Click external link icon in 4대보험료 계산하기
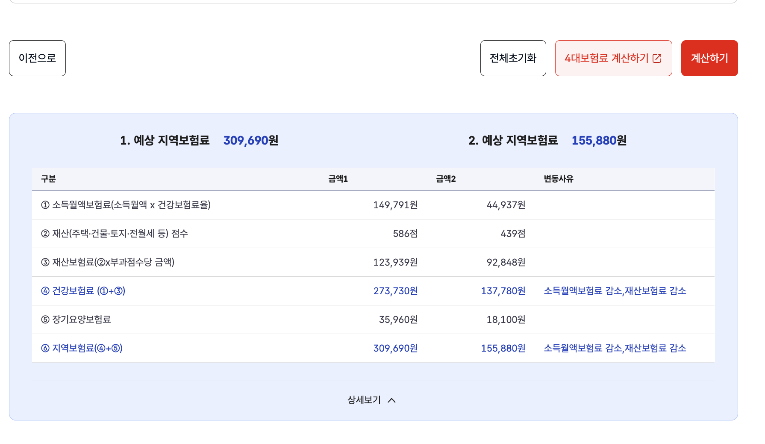The image size is (765, 444). point(657,58)
